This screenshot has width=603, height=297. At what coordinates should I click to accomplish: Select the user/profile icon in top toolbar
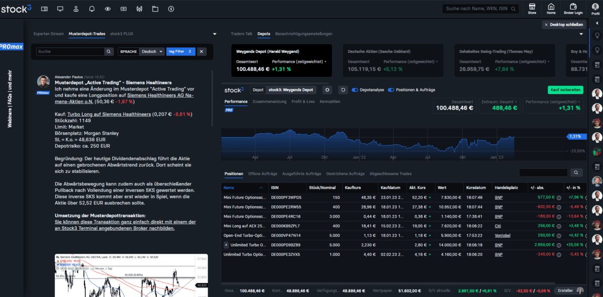tap(76, 9)
